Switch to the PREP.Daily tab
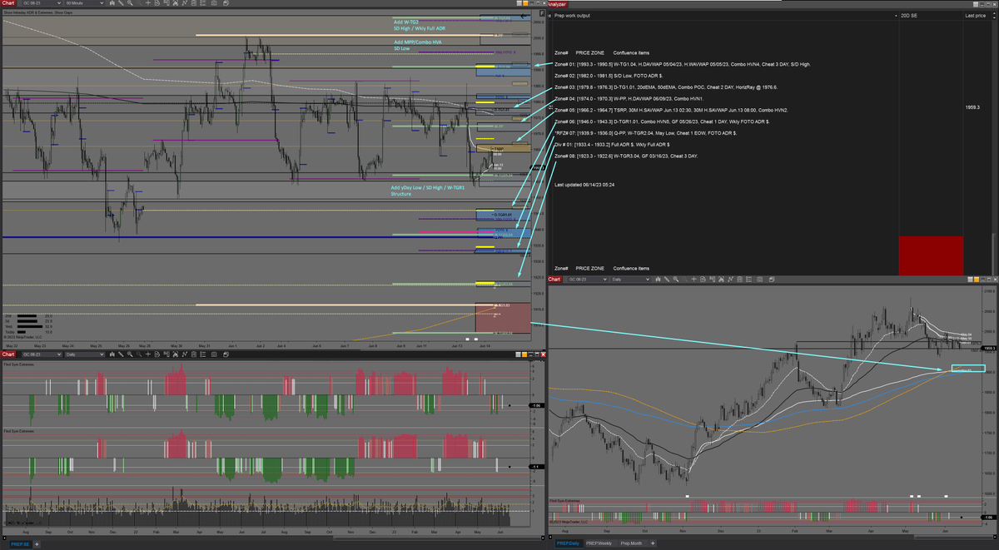Screen dimensions: 999x550 (x=569, y=543)
